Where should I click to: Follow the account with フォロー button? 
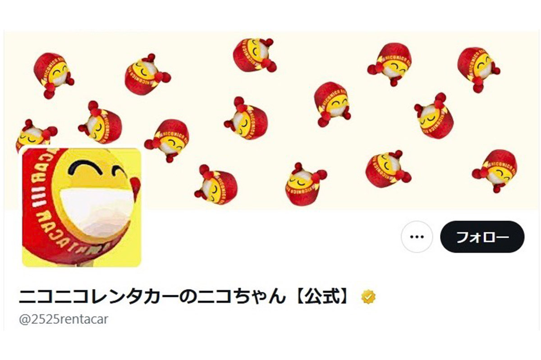pos(482,237)
